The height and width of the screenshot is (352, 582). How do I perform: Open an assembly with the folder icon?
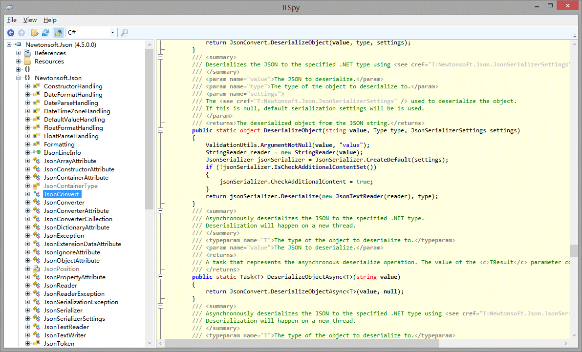pyautogui.click(x=35, y=33)
